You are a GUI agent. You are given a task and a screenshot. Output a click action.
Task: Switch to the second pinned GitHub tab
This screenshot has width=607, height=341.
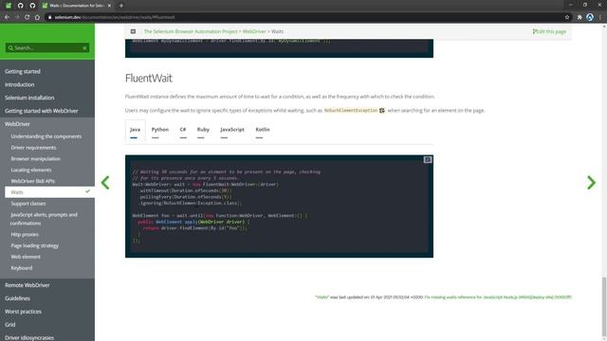coord(21,6)
